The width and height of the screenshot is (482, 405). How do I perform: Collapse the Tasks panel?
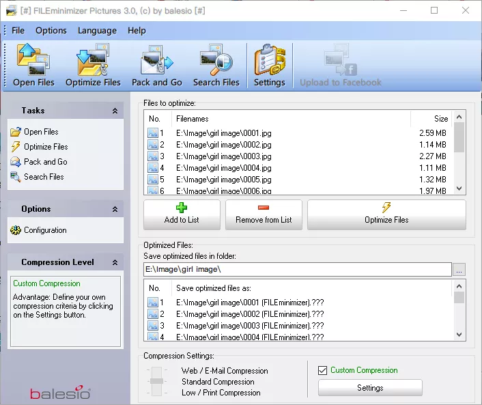(x=115, y=111)
